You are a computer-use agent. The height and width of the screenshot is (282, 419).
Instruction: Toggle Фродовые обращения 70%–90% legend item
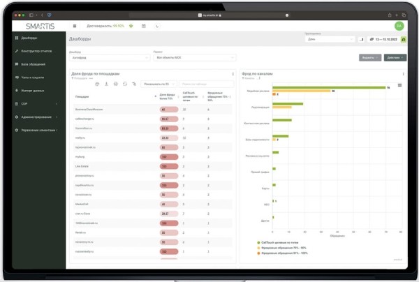[279, 248]
